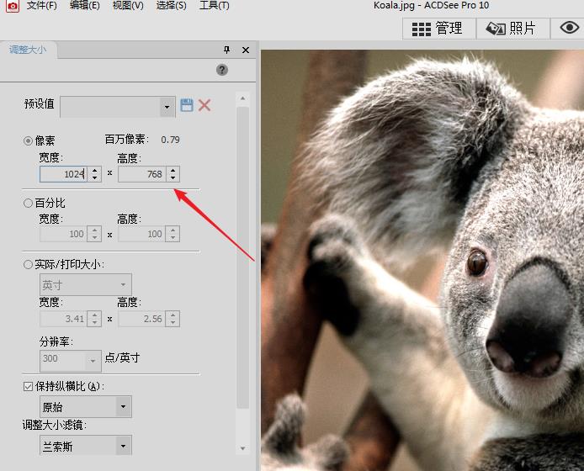Increase pixel height with up arrow
Screen dimensions: 584x471
click(173, 170)
